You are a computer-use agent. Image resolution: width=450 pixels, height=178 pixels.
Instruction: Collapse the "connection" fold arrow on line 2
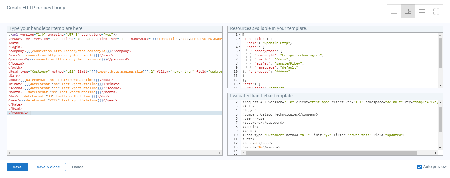(239, 39)
